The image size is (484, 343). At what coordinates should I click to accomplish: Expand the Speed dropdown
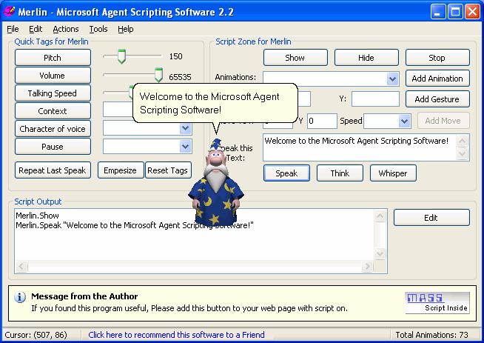point(405,121)
